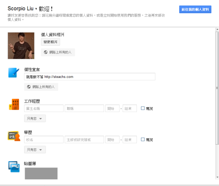Click the profile photo thumbnail
Viewport: 219px width, 186px height.
(x=21, y=45)
